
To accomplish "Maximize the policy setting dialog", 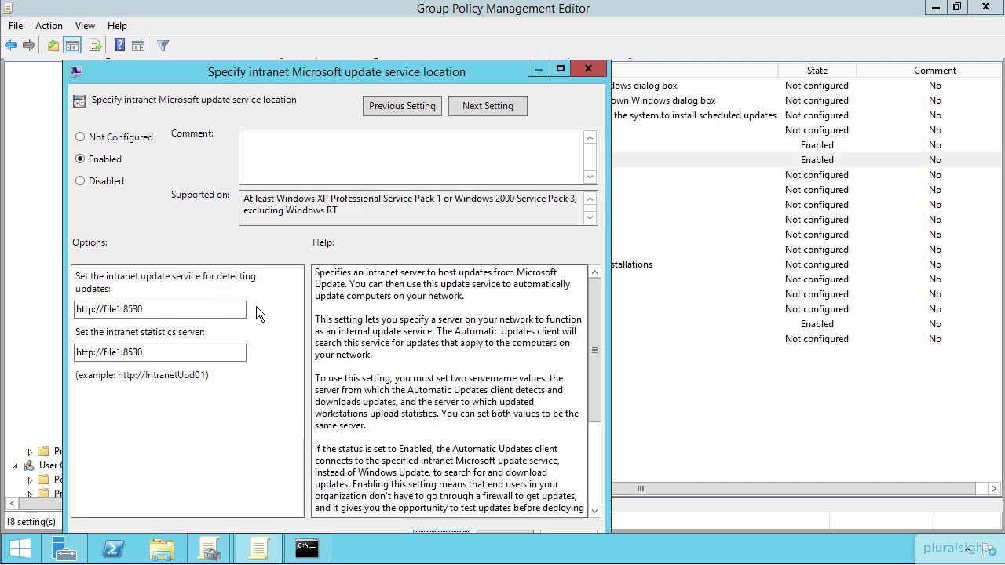I will tap(560, 69).
